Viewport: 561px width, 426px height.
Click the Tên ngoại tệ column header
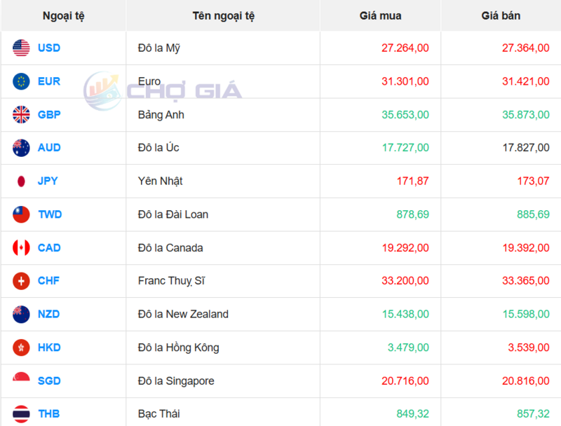223,15
